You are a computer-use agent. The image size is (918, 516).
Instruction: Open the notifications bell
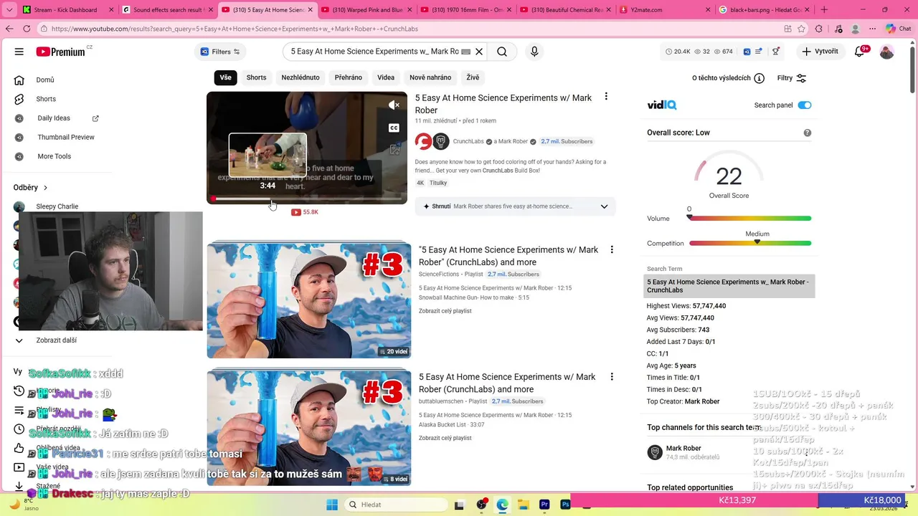click(860, 52)
